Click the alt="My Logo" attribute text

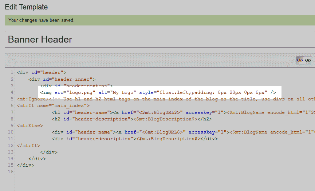[117, 92]
